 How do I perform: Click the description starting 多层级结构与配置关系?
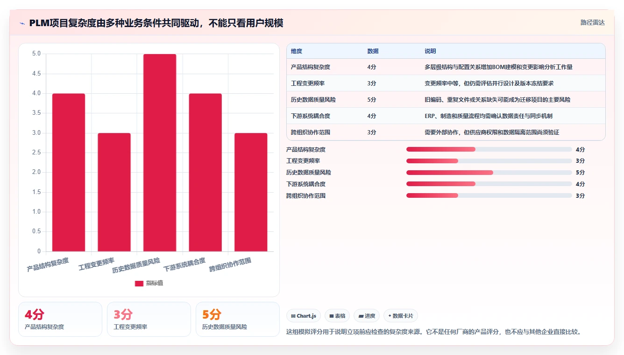(x=498, y=67)
